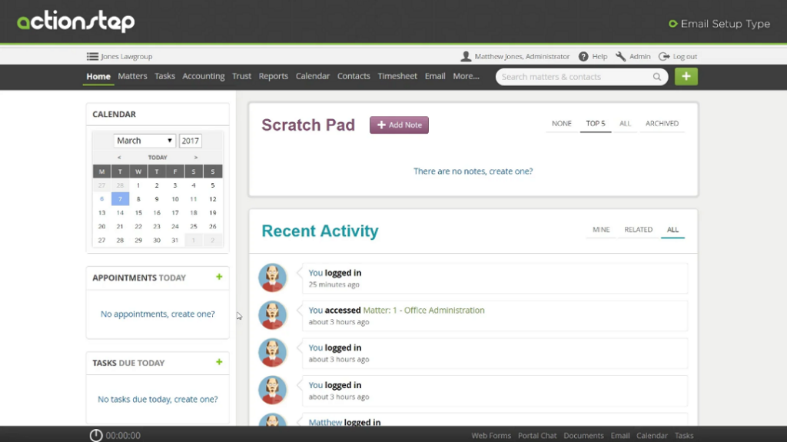
Task: Click the 2017 year field
Action: (x=191, y=141)
